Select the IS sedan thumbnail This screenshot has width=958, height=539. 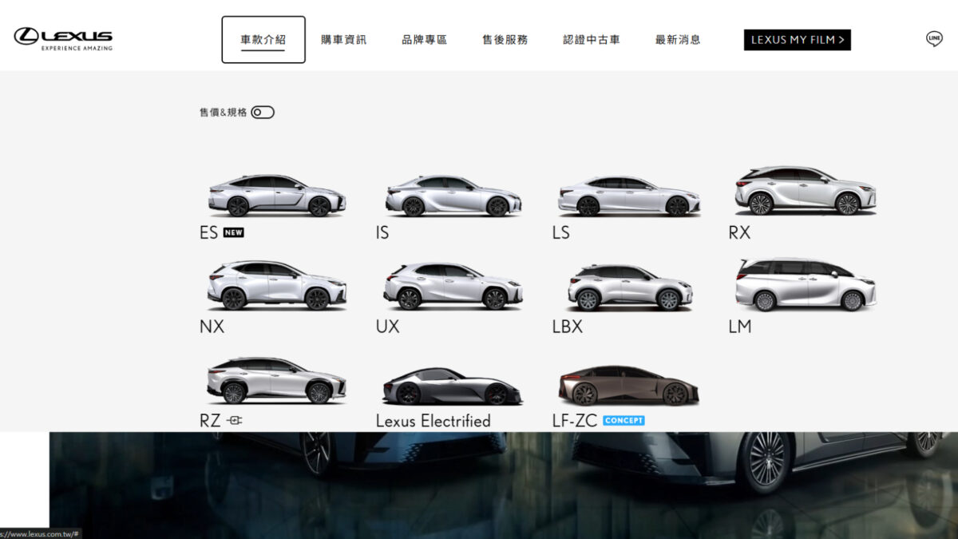click(x=453, y=196)
